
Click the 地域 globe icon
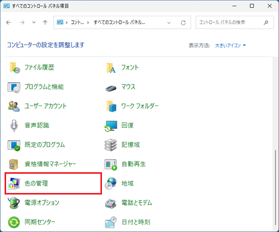pyautogui.click(x=111, y=183)
